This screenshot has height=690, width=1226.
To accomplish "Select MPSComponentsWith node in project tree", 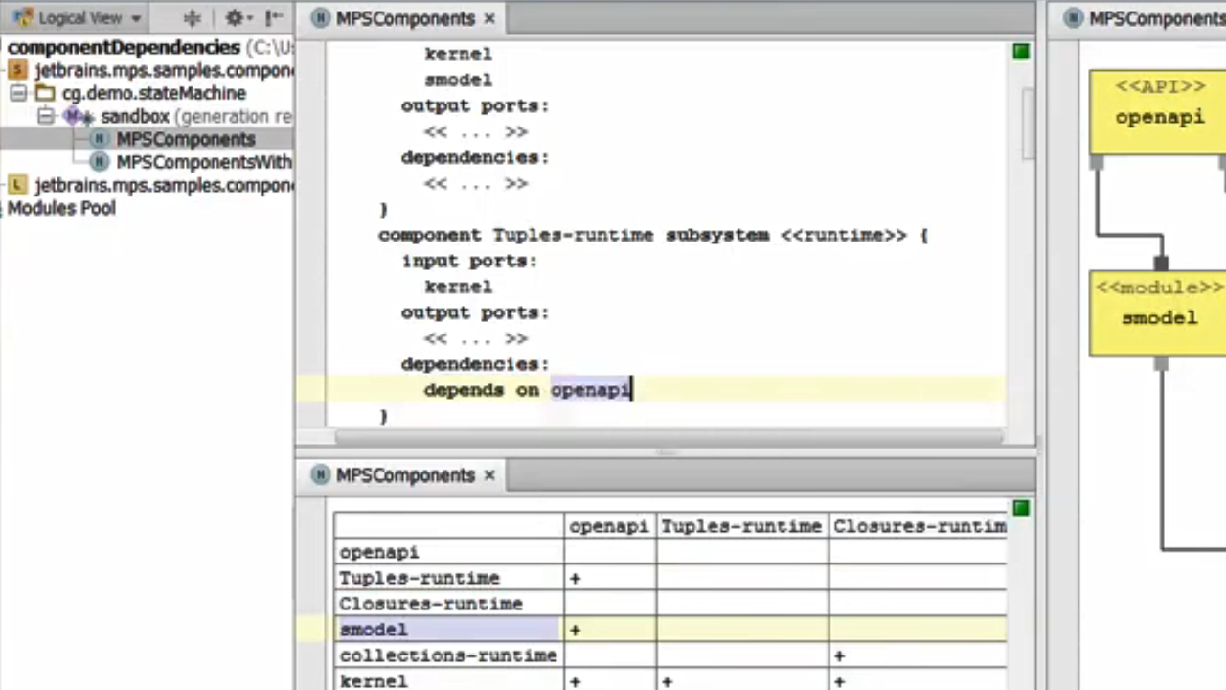I will 203,162.
